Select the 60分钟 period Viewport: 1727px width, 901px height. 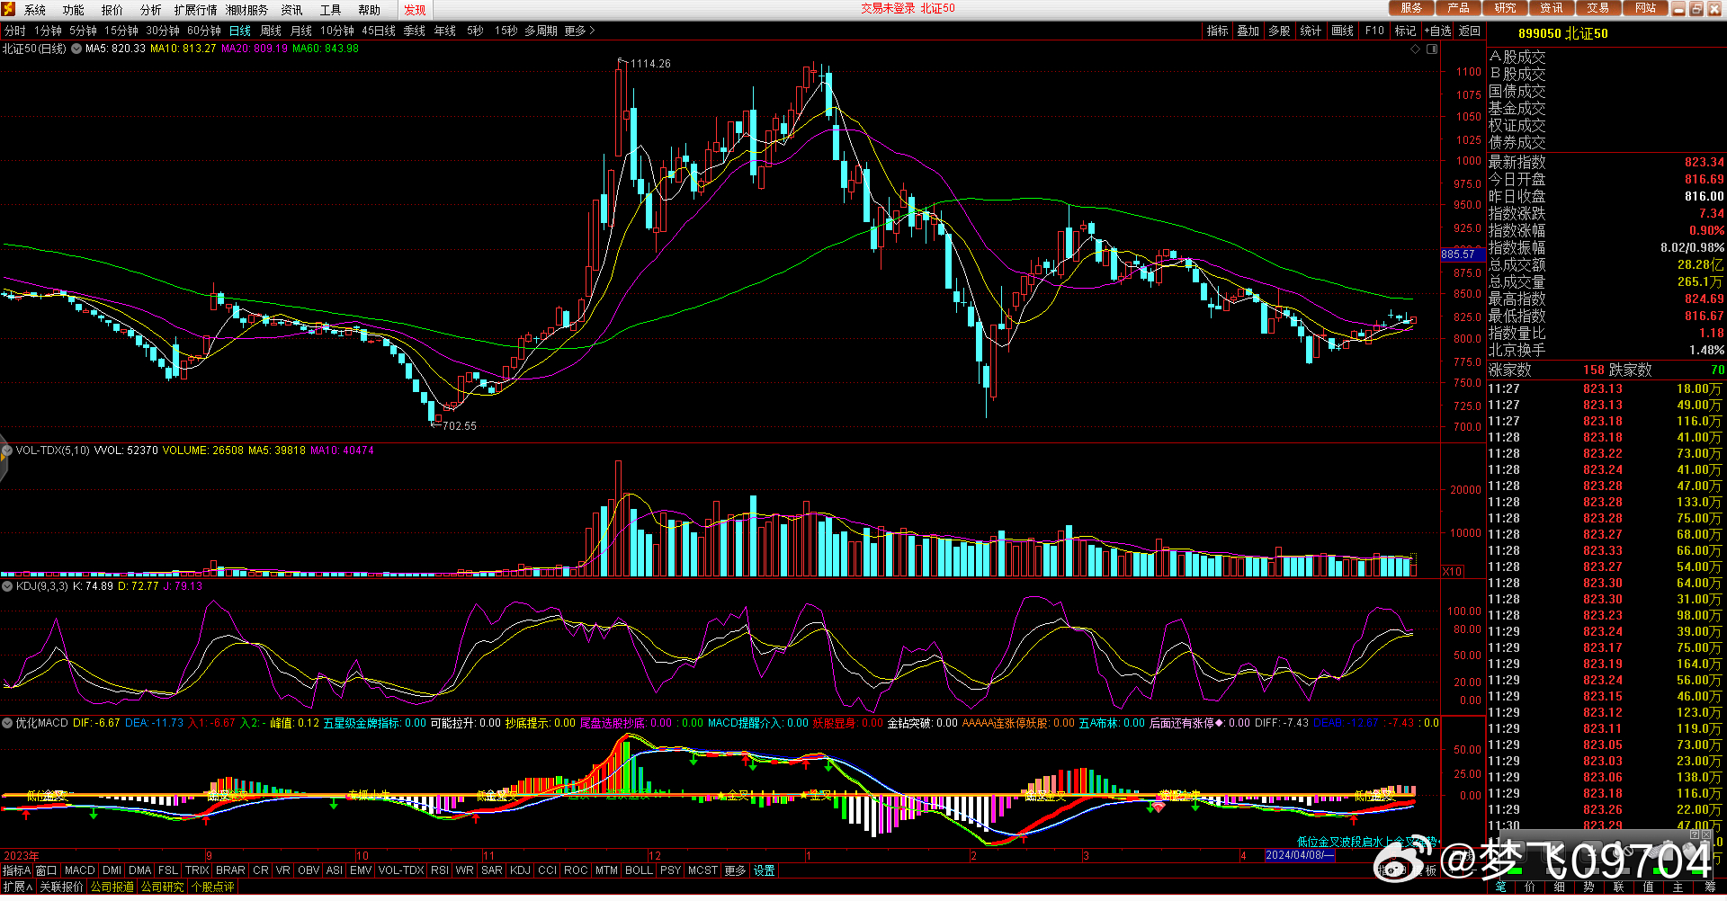[204, 31]
